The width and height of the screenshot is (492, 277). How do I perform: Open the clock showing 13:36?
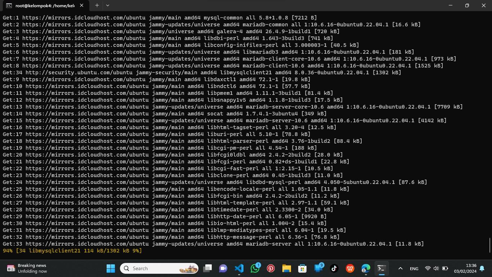(465, 268)
